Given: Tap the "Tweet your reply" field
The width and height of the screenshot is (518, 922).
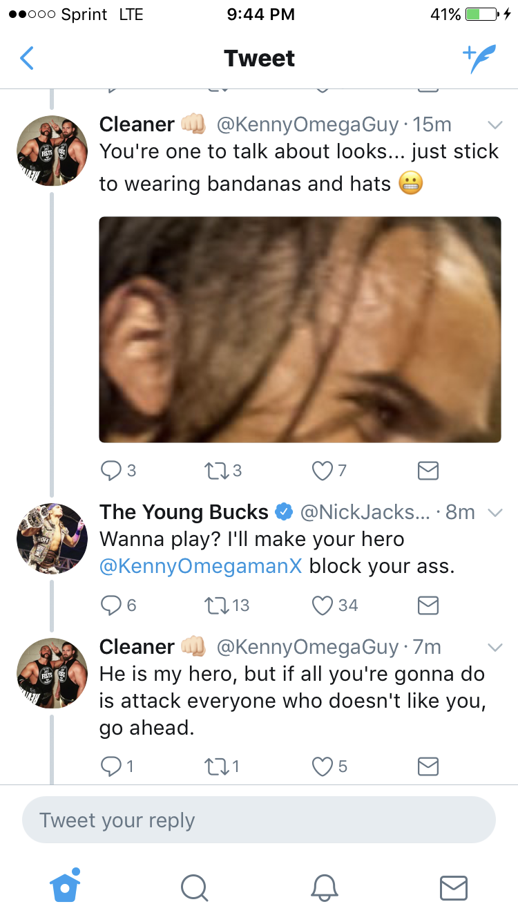Looking at the screenshot, I should 258,820.
